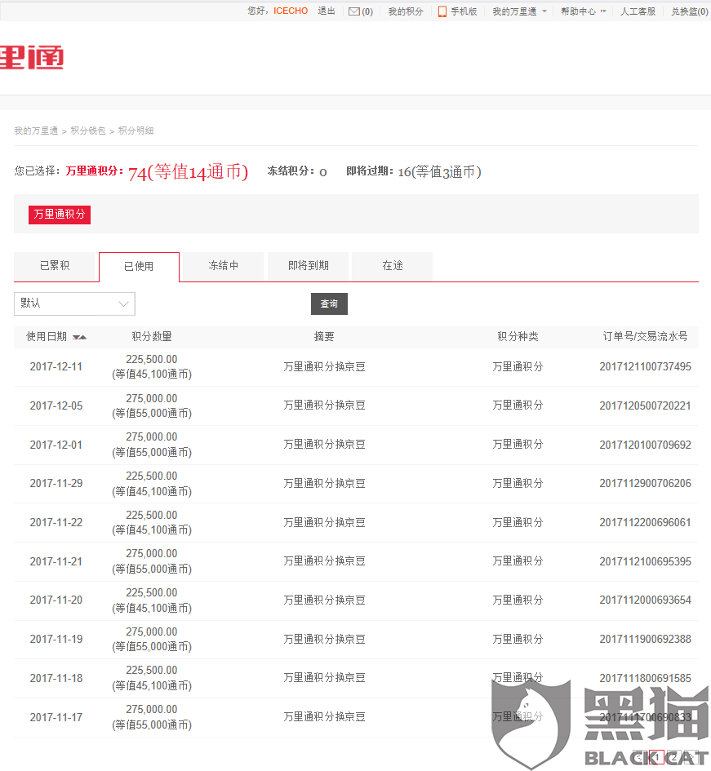Select the date 2017-11-19
Screen dimensions: 711x771
[56, 639]
